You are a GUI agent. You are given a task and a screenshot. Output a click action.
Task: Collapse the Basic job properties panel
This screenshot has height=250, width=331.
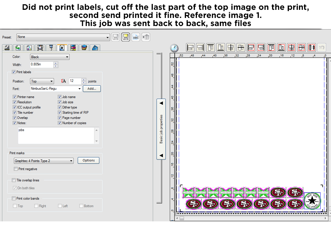coord(161,129)
